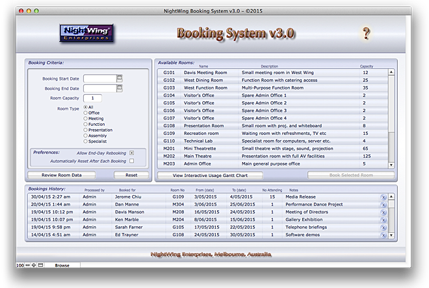This screenshot has width=429, height=288.
Task: Delete the Jerome Chiu booking entry
Action: click(x=383, y=197)
